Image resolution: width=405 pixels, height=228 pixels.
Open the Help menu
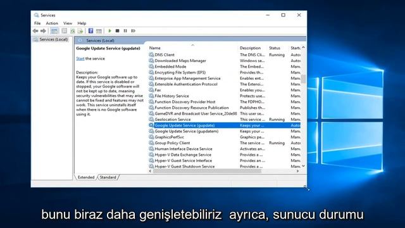(x=82, y=23)
